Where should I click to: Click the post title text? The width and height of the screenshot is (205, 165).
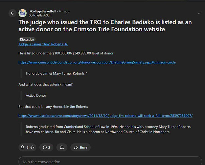[105, 26]
